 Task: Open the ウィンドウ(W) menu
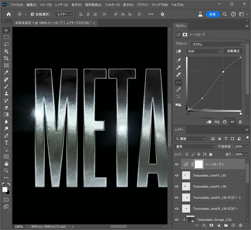point(160,5)
